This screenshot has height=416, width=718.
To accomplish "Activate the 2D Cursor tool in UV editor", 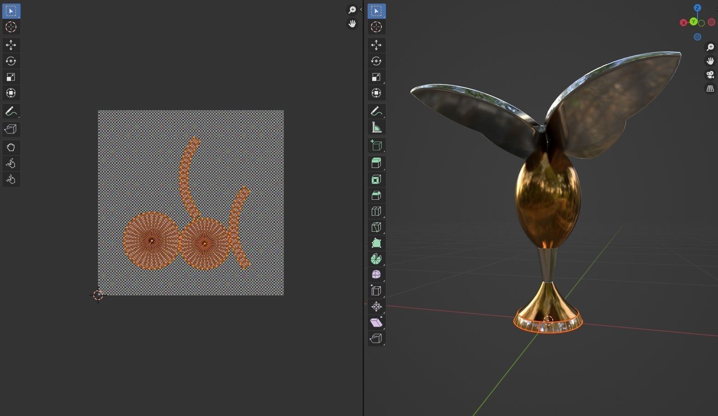I will [11, 27].
